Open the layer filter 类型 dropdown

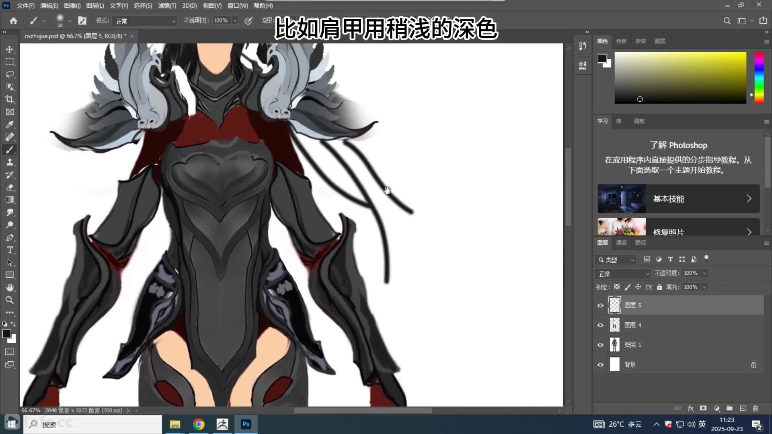coord(616,260)
